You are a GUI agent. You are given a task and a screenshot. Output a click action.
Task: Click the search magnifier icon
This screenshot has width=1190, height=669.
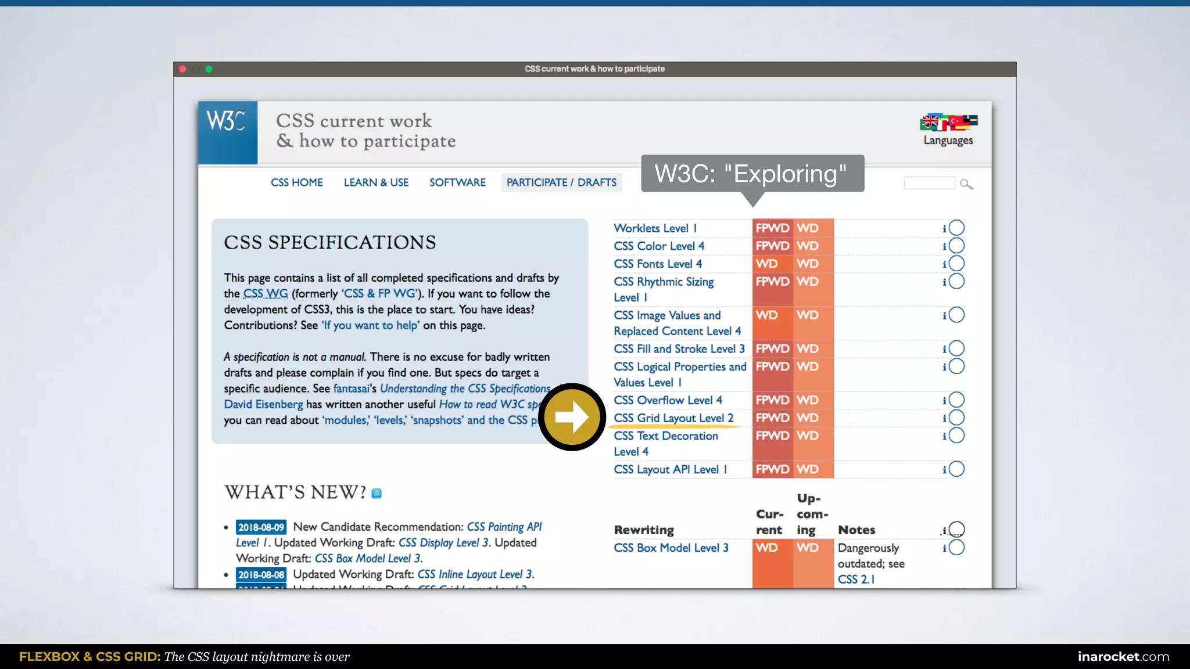(966, 184)
